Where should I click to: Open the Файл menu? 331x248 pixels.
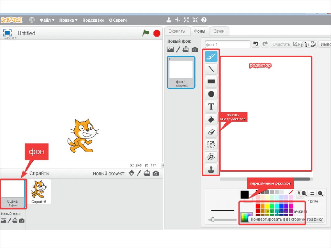point(46,20)
